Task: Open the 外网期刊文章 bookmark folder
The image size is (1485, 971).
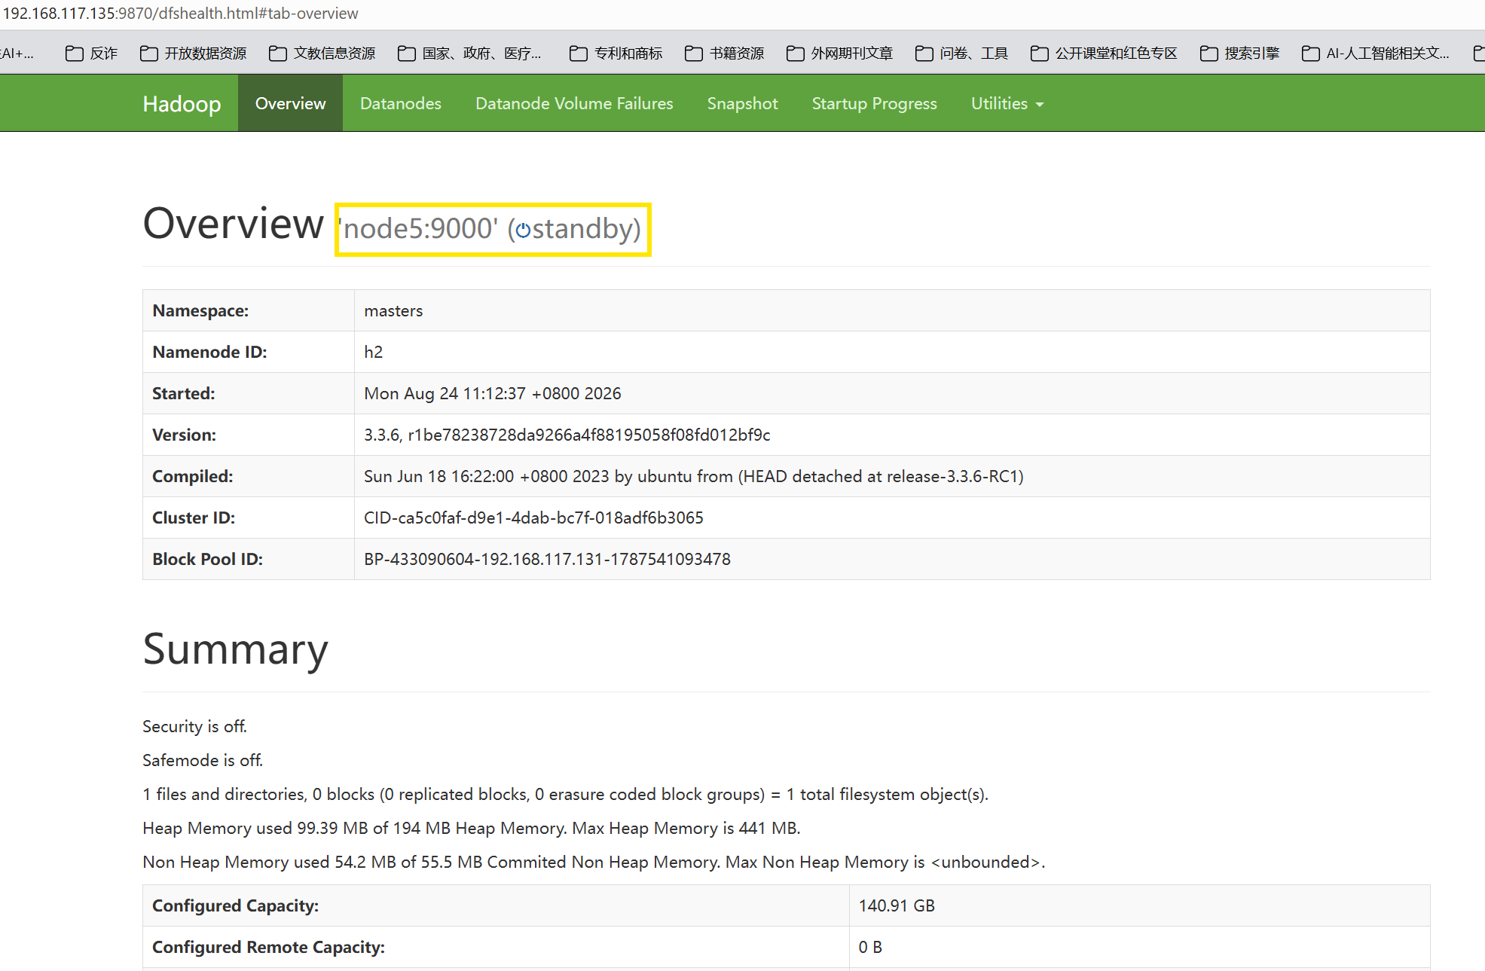Action: point(840,53)
